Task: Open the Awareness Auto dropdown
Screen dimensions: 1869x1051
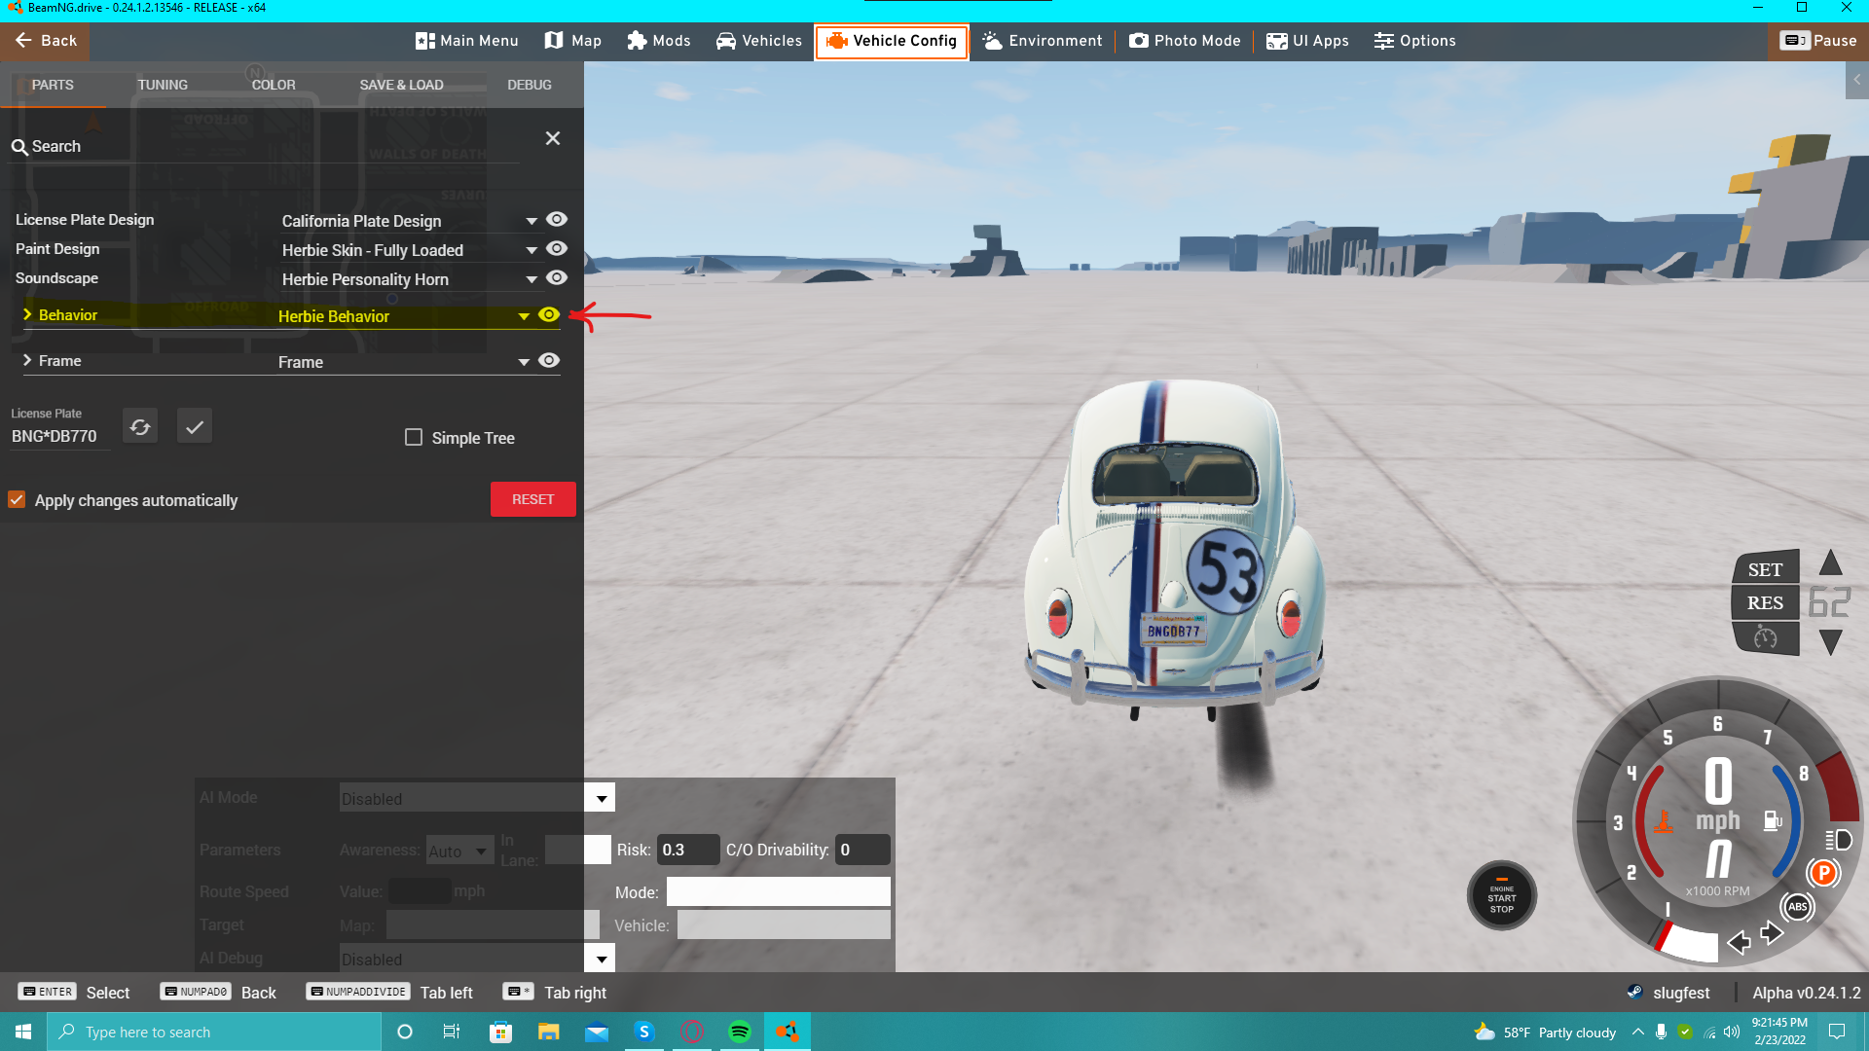Action: (459, 852)
